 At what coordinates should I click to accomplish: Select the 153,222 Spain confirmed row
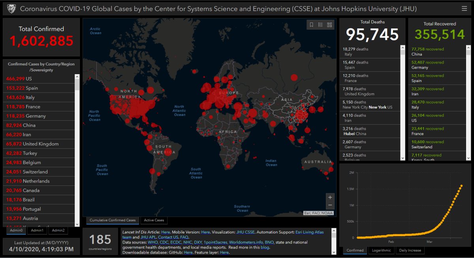click(39, 88)
